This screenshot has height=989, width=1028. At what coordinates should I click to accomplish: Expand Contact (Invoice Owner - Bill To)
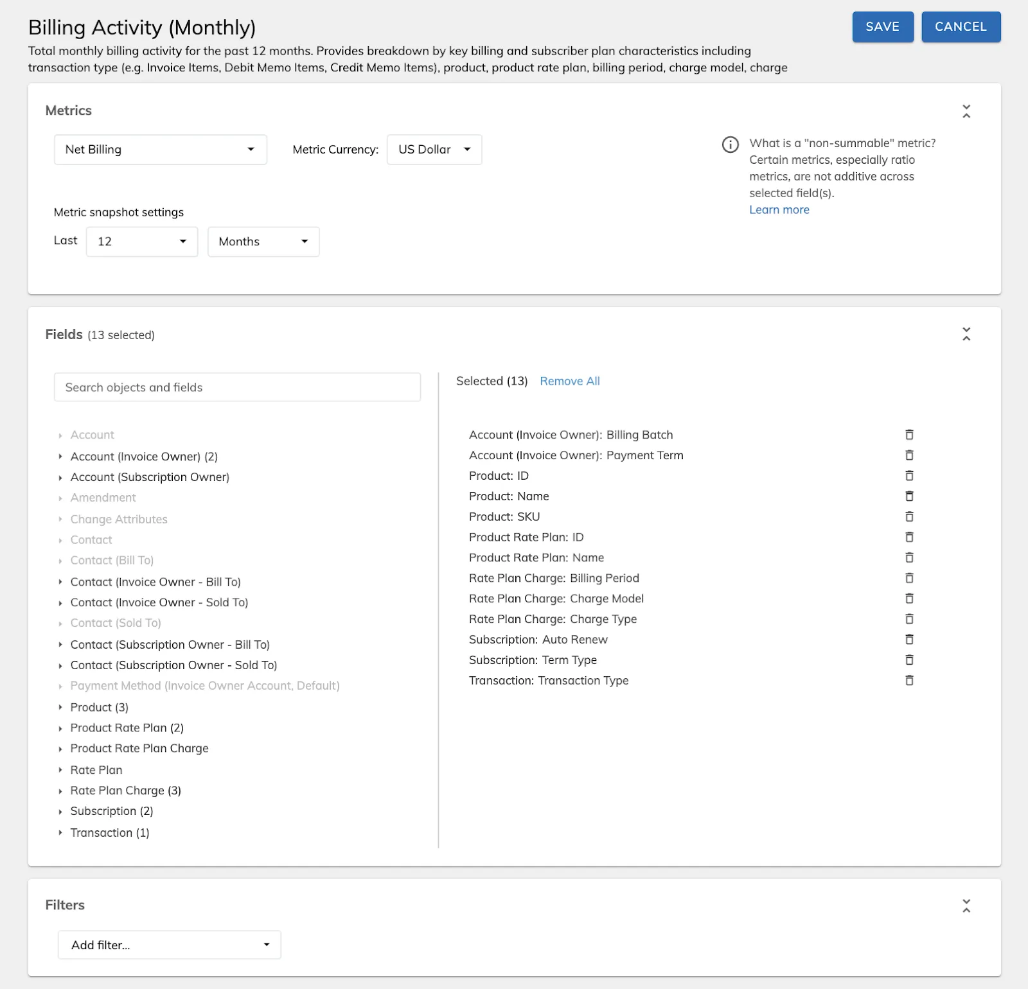click(x=60, y=582)
